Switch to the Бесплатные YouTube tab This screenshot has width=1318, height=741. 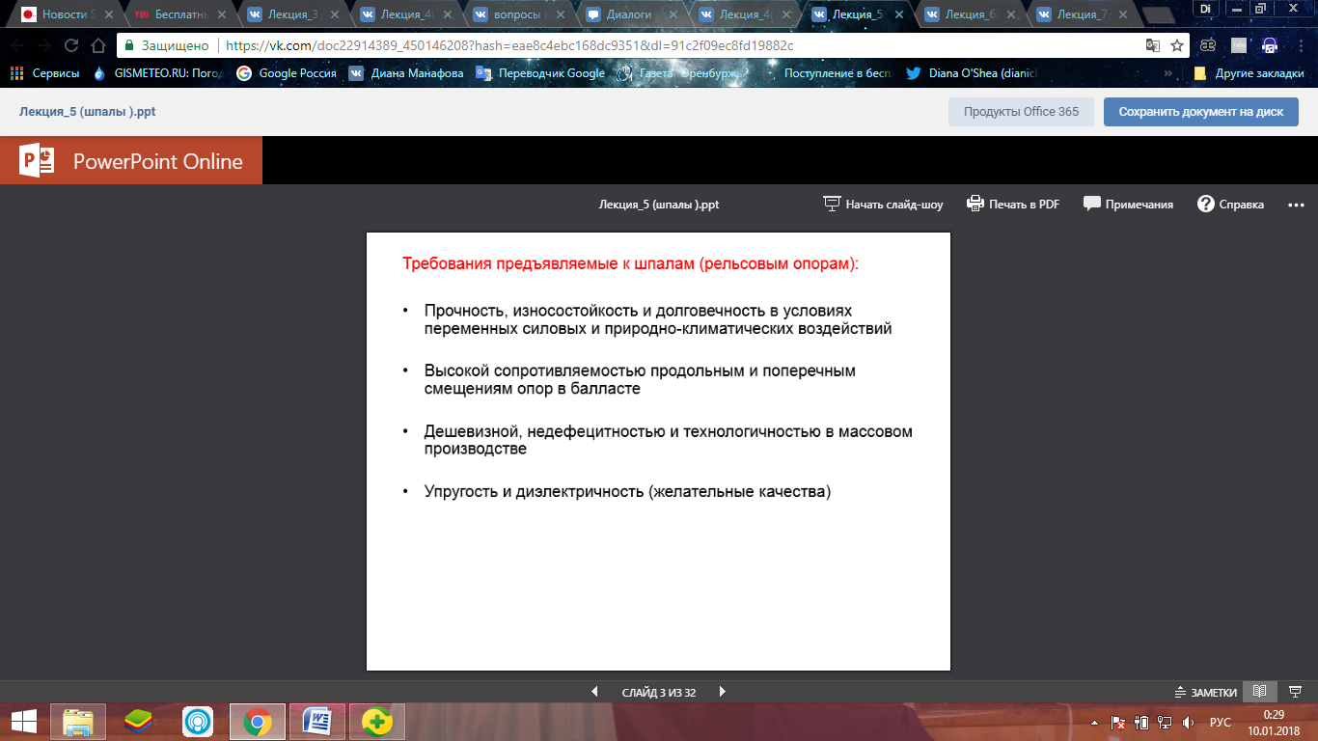180,14
